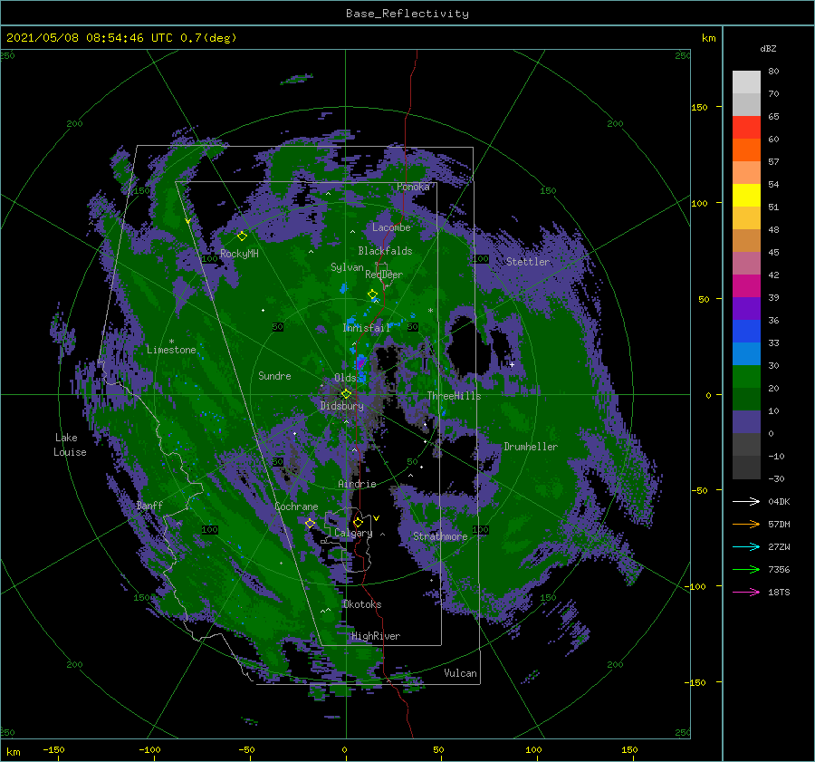
Task: Click the yellow diamond at the radar center
Action: 346,394
